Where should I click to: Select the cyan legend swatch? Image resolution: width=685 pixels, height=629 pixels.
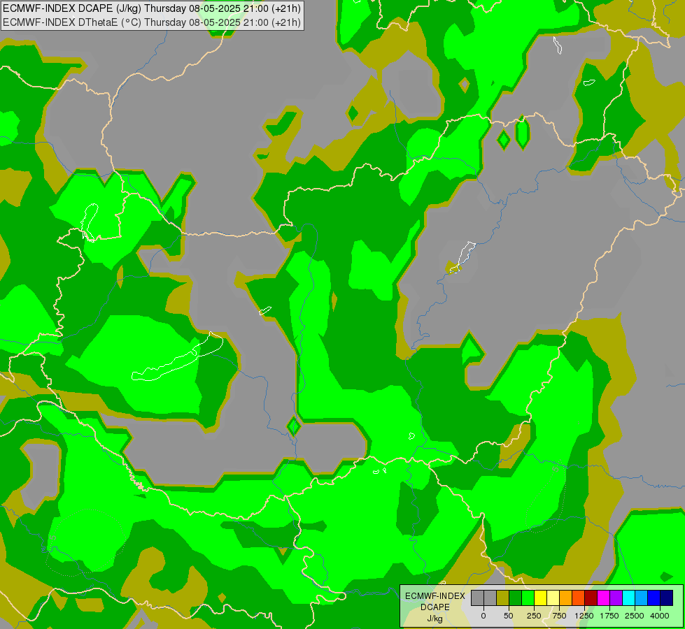pos(628,598)
